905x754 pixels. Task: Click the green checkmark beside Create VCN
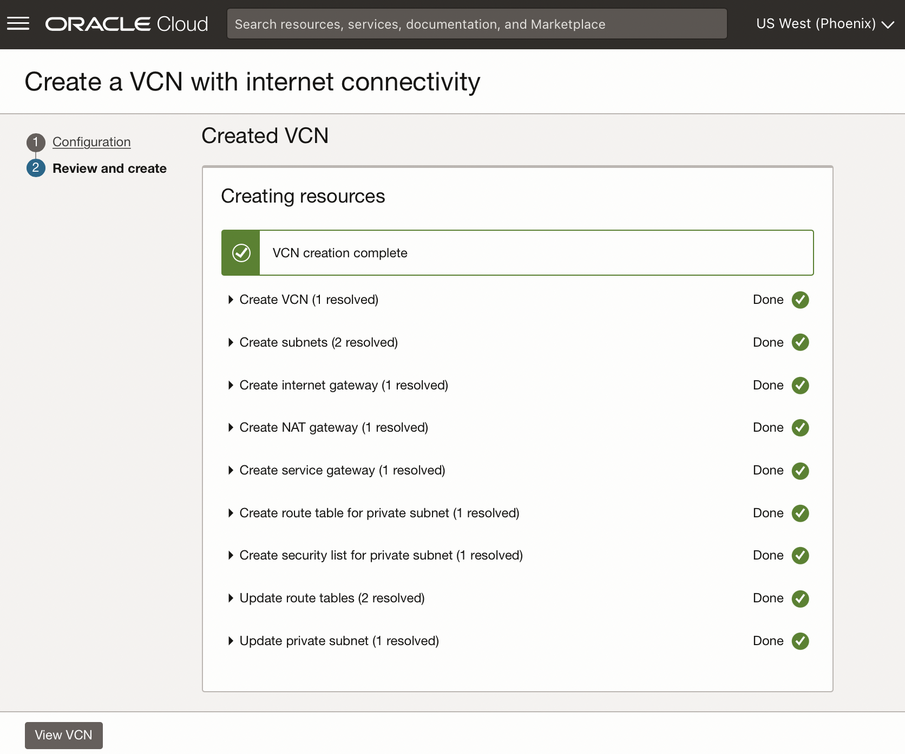pos(800,300)
